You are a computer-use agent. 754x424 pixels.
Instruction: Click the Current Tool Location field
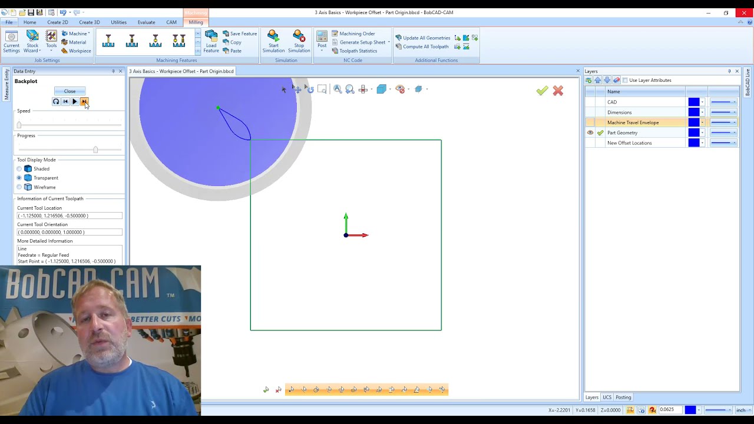(x=70, y=216)
